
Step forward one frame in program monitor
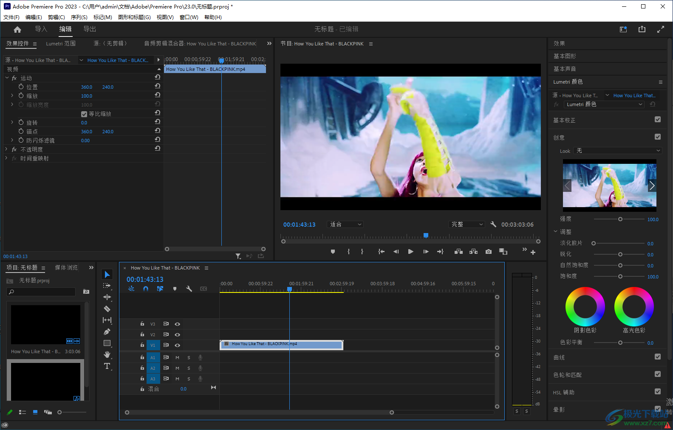426,252
